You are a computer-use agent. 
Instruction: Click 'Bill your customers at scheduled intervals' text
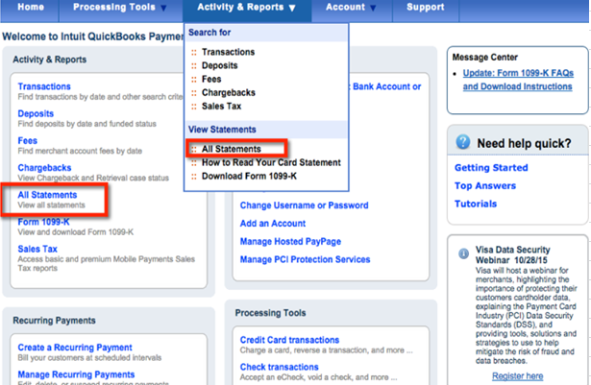[89, 358]
